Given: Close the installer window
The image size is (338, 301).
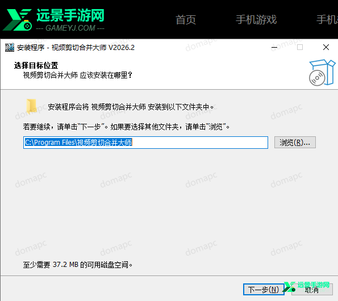Looking at the screenshot, I should point(326,47).
